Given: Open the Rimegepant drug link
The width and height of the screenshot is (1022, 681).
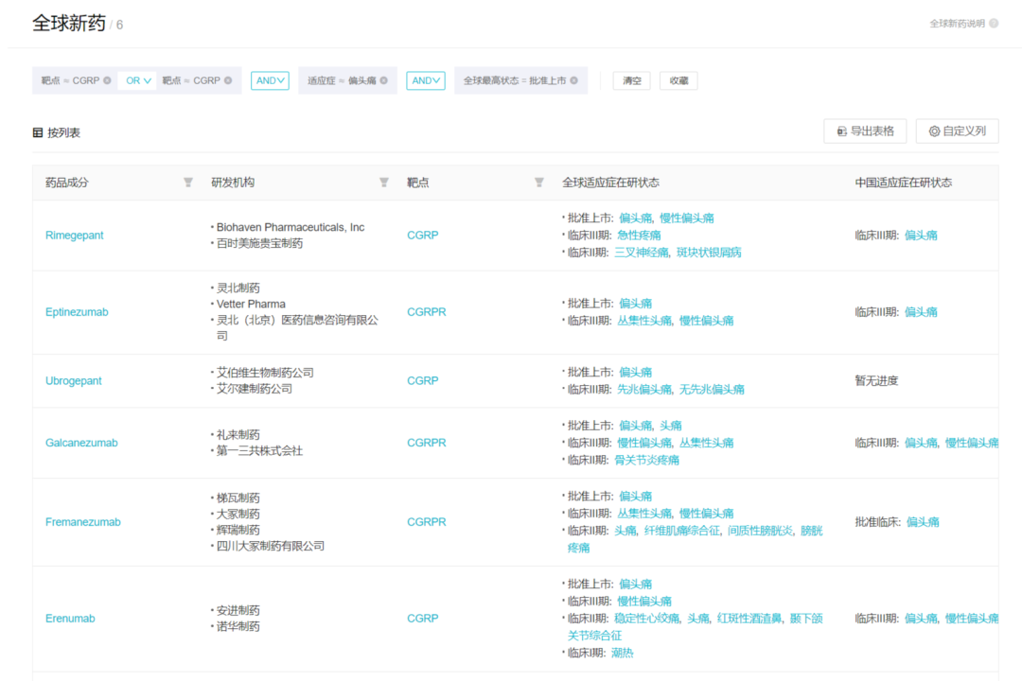Looking at the screenshot, I should pos(75,236).
